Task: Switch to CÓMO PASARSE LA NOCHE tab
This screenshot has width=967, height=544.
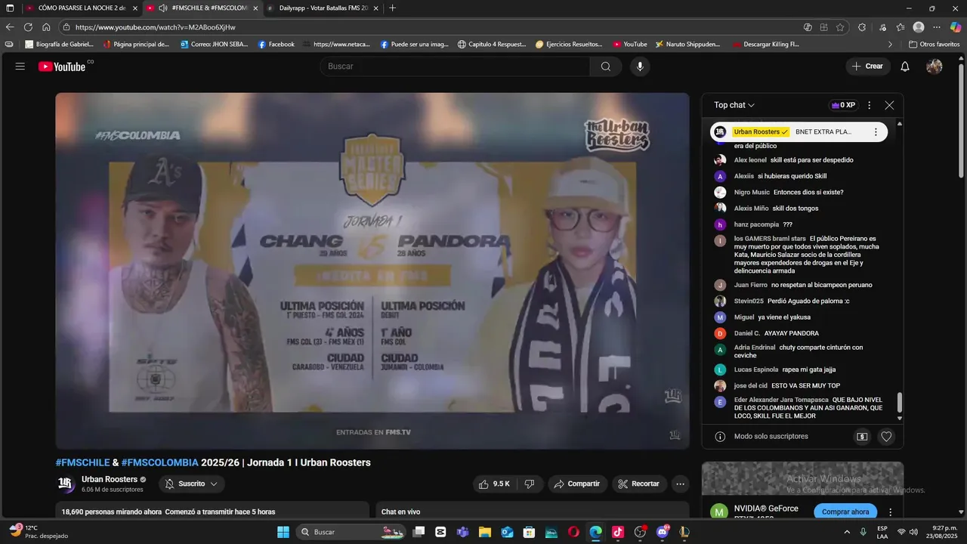Action: [81, 8]
